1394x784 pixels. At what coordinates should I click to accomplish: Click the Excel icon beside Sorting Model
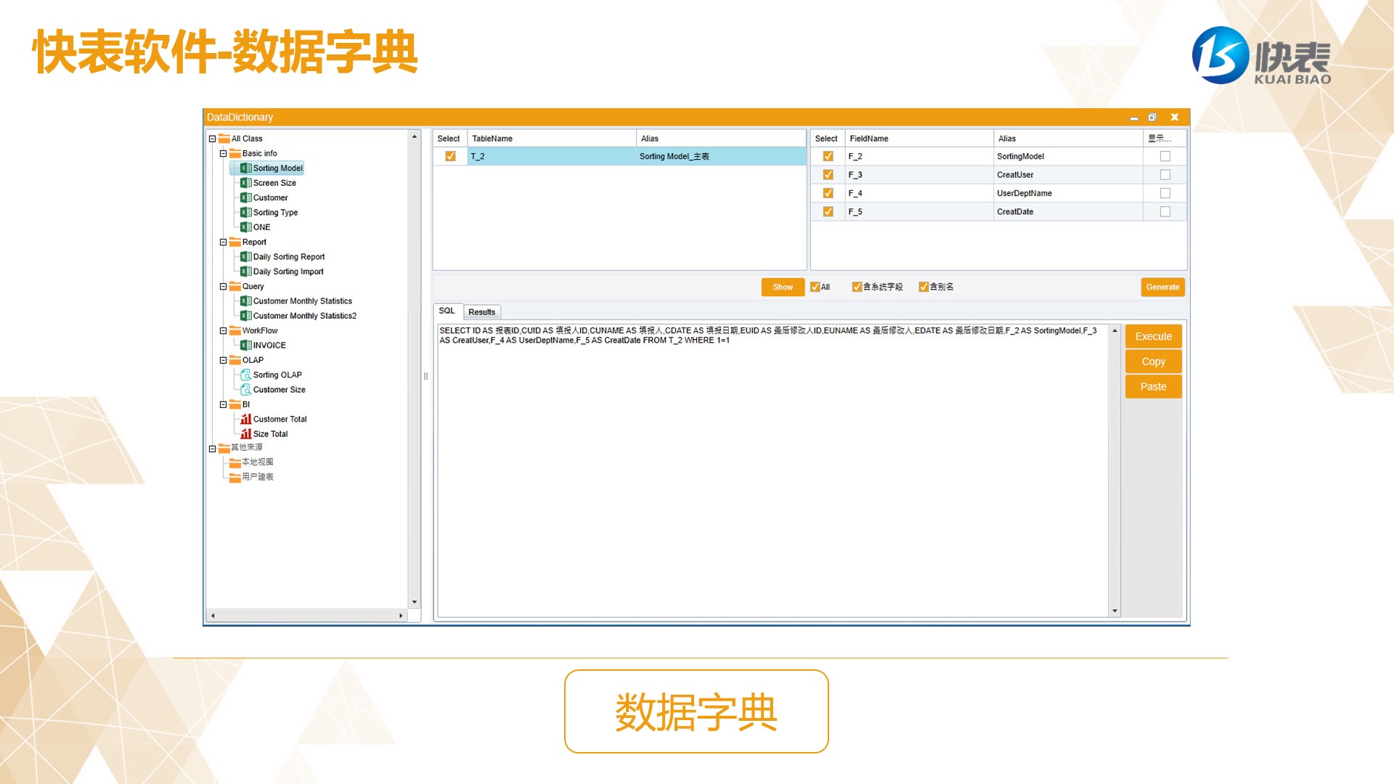(x=246, y=168)
